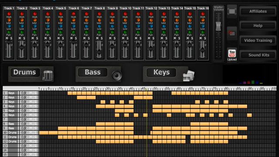Click the red record icon beside Master Volume
The image size is (279, 157).
pos(232,33)
